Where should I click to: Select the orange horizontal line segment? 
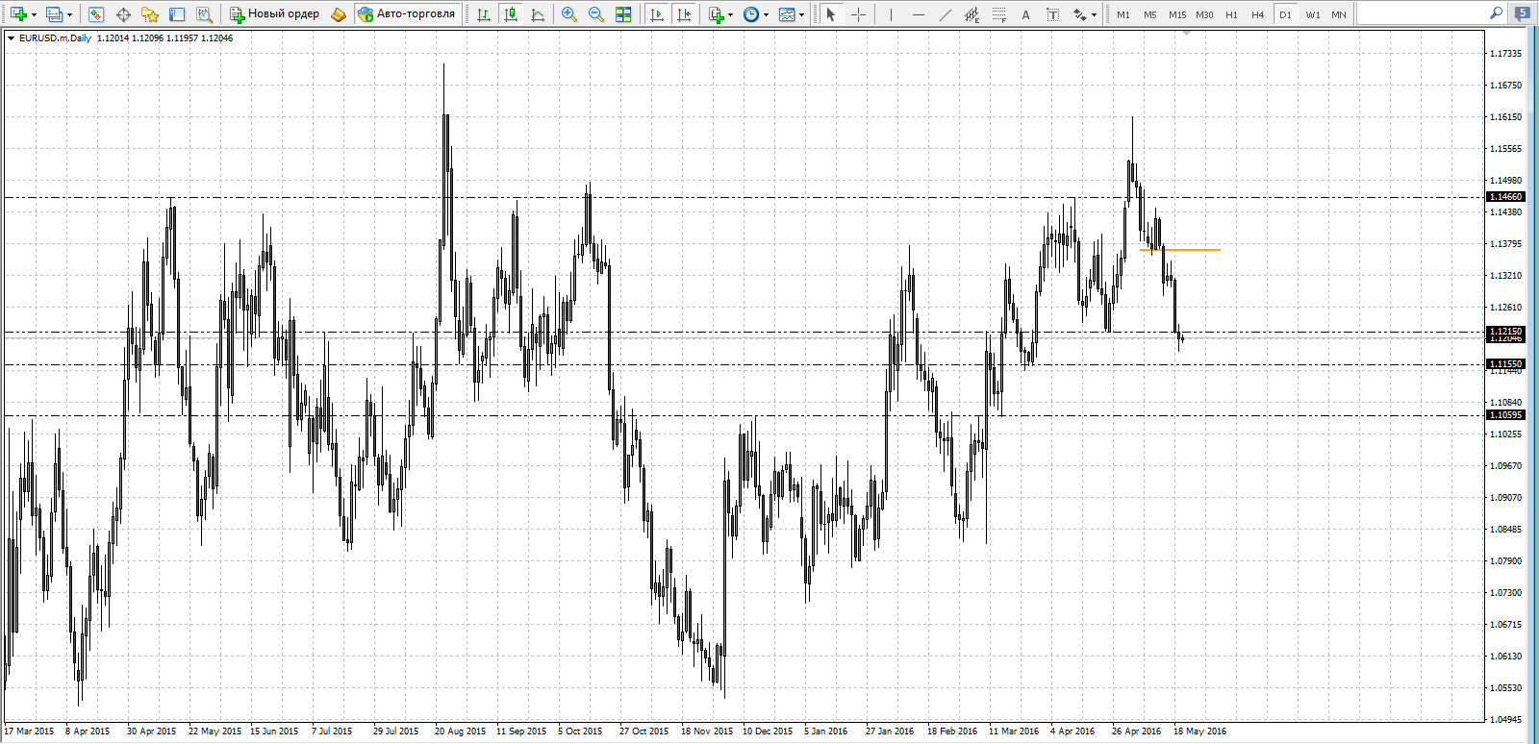click(x=1180, y=250)
